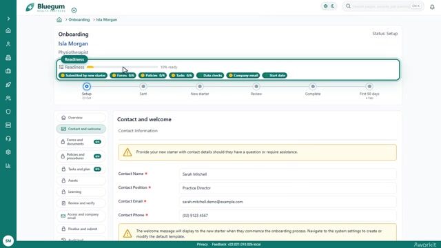This screenshot has width=441, height=248.
Task: Edit the Contact Phone field
Action: 288,216
